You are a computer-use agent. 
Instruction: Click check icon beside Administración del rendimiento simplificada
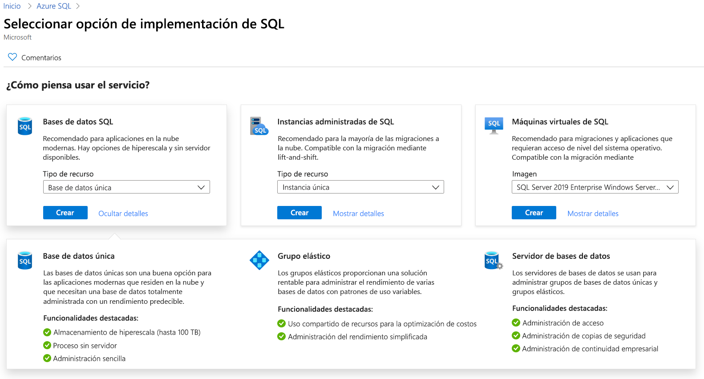pos(281,336)
